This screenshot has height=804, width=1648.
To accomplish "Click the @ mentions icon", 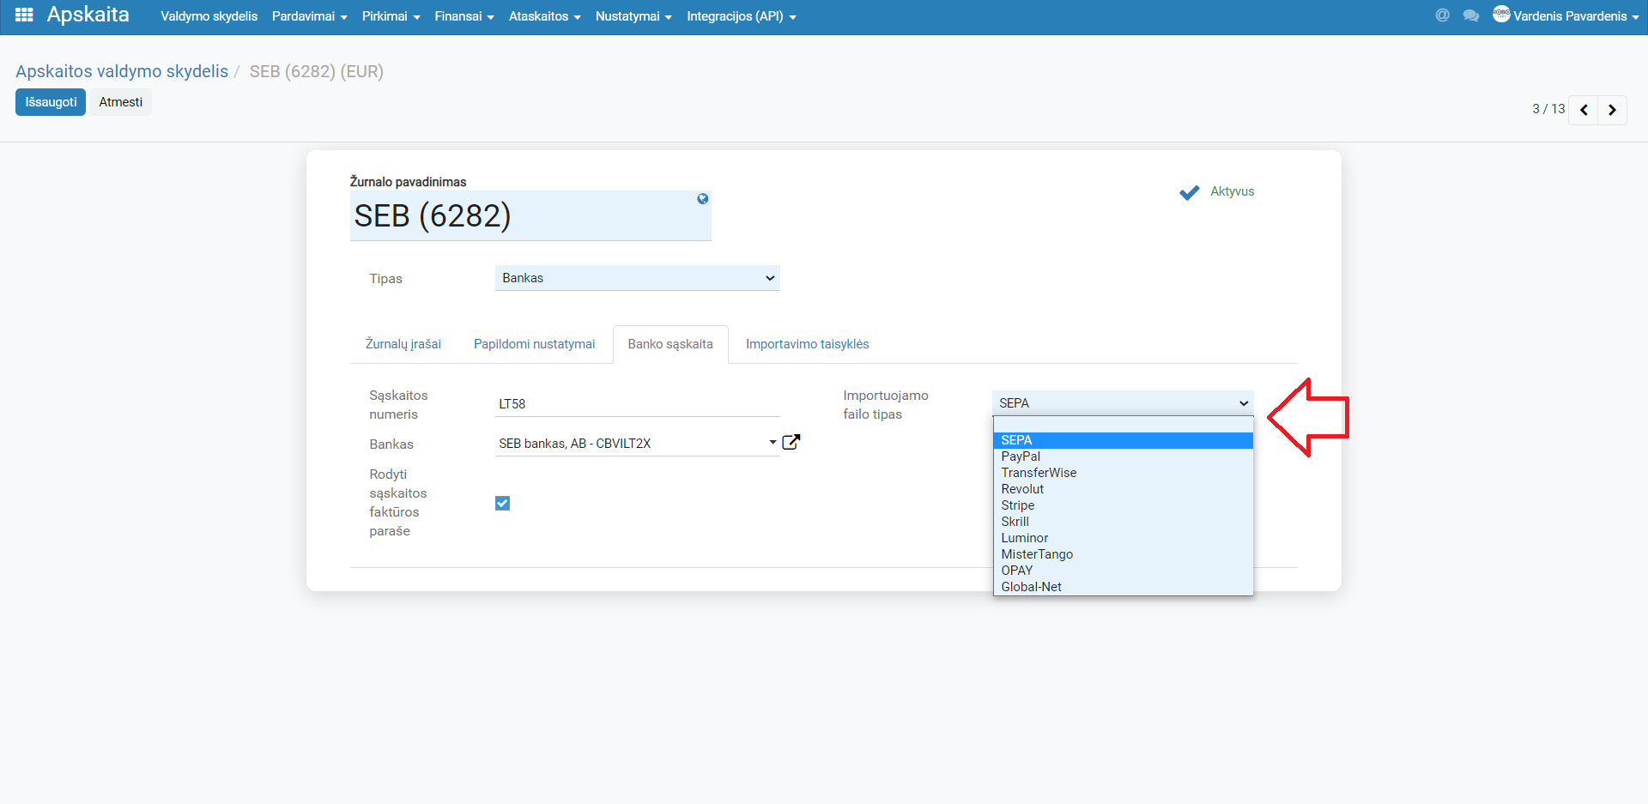I will click(1442, 15).
